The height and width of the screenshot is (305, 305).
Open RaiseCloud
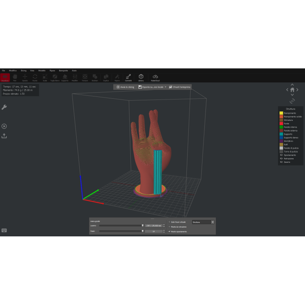[x=156, y=77]
